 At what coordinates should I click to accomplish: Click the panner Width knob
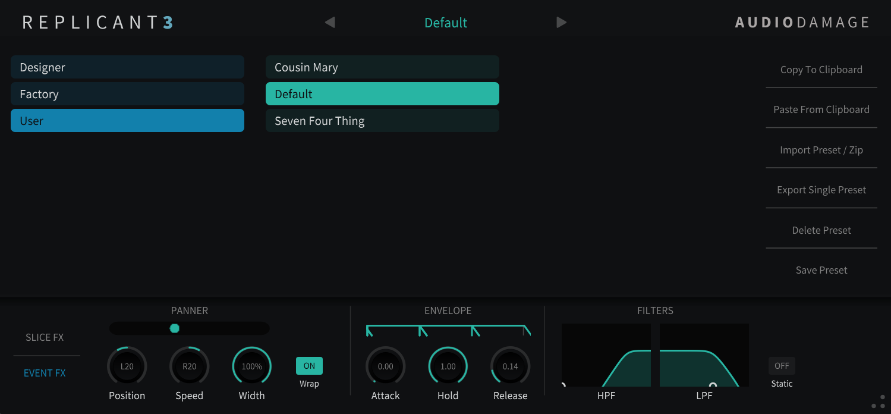tap(251, 366)
